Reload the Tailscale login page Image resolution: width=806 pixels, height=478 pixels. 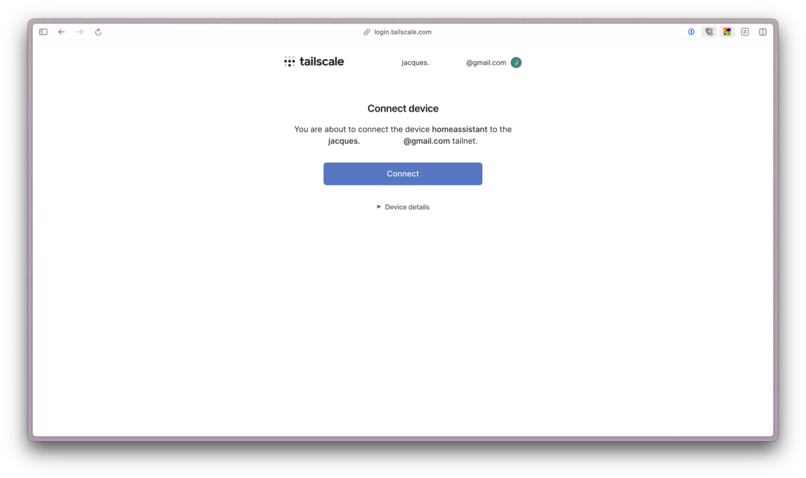click(x=98, y=32)
